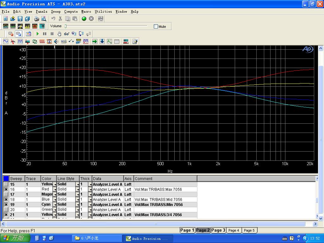The height and width of the screenshot is (243, 324).
Task: Expand the Line Style dropdown for sweep 16
Action: [77, 190]
